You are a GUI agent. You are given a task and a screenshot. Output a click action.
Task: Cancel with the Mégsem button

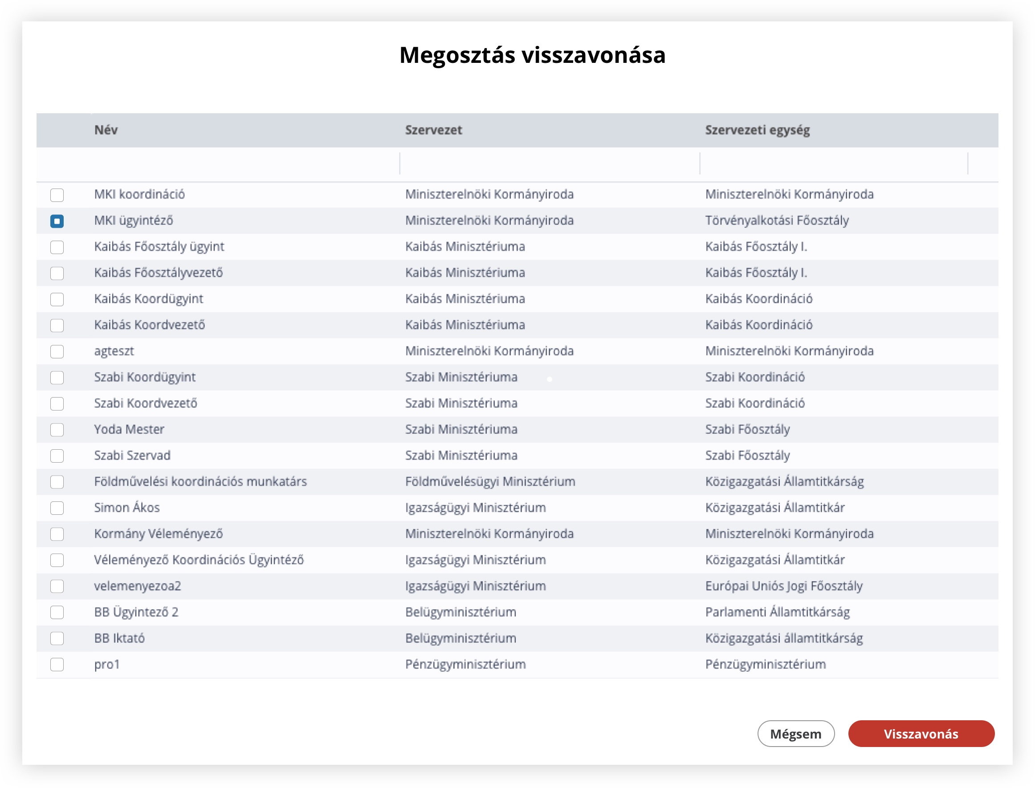(x=795, y=734)
